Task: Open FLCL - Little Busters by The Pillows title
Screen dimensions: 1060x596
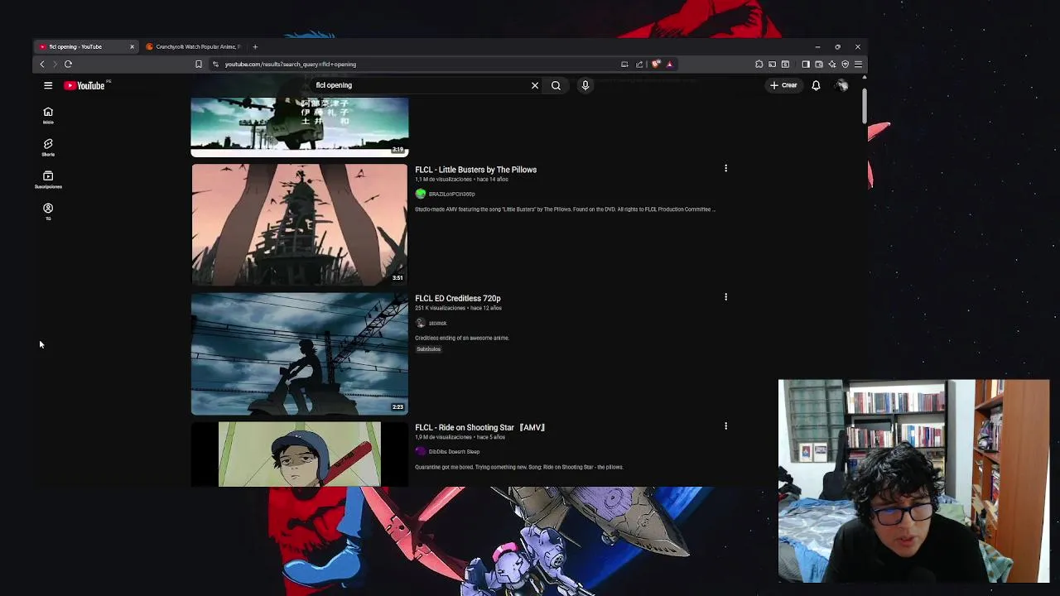Action: tap(475, 170)
